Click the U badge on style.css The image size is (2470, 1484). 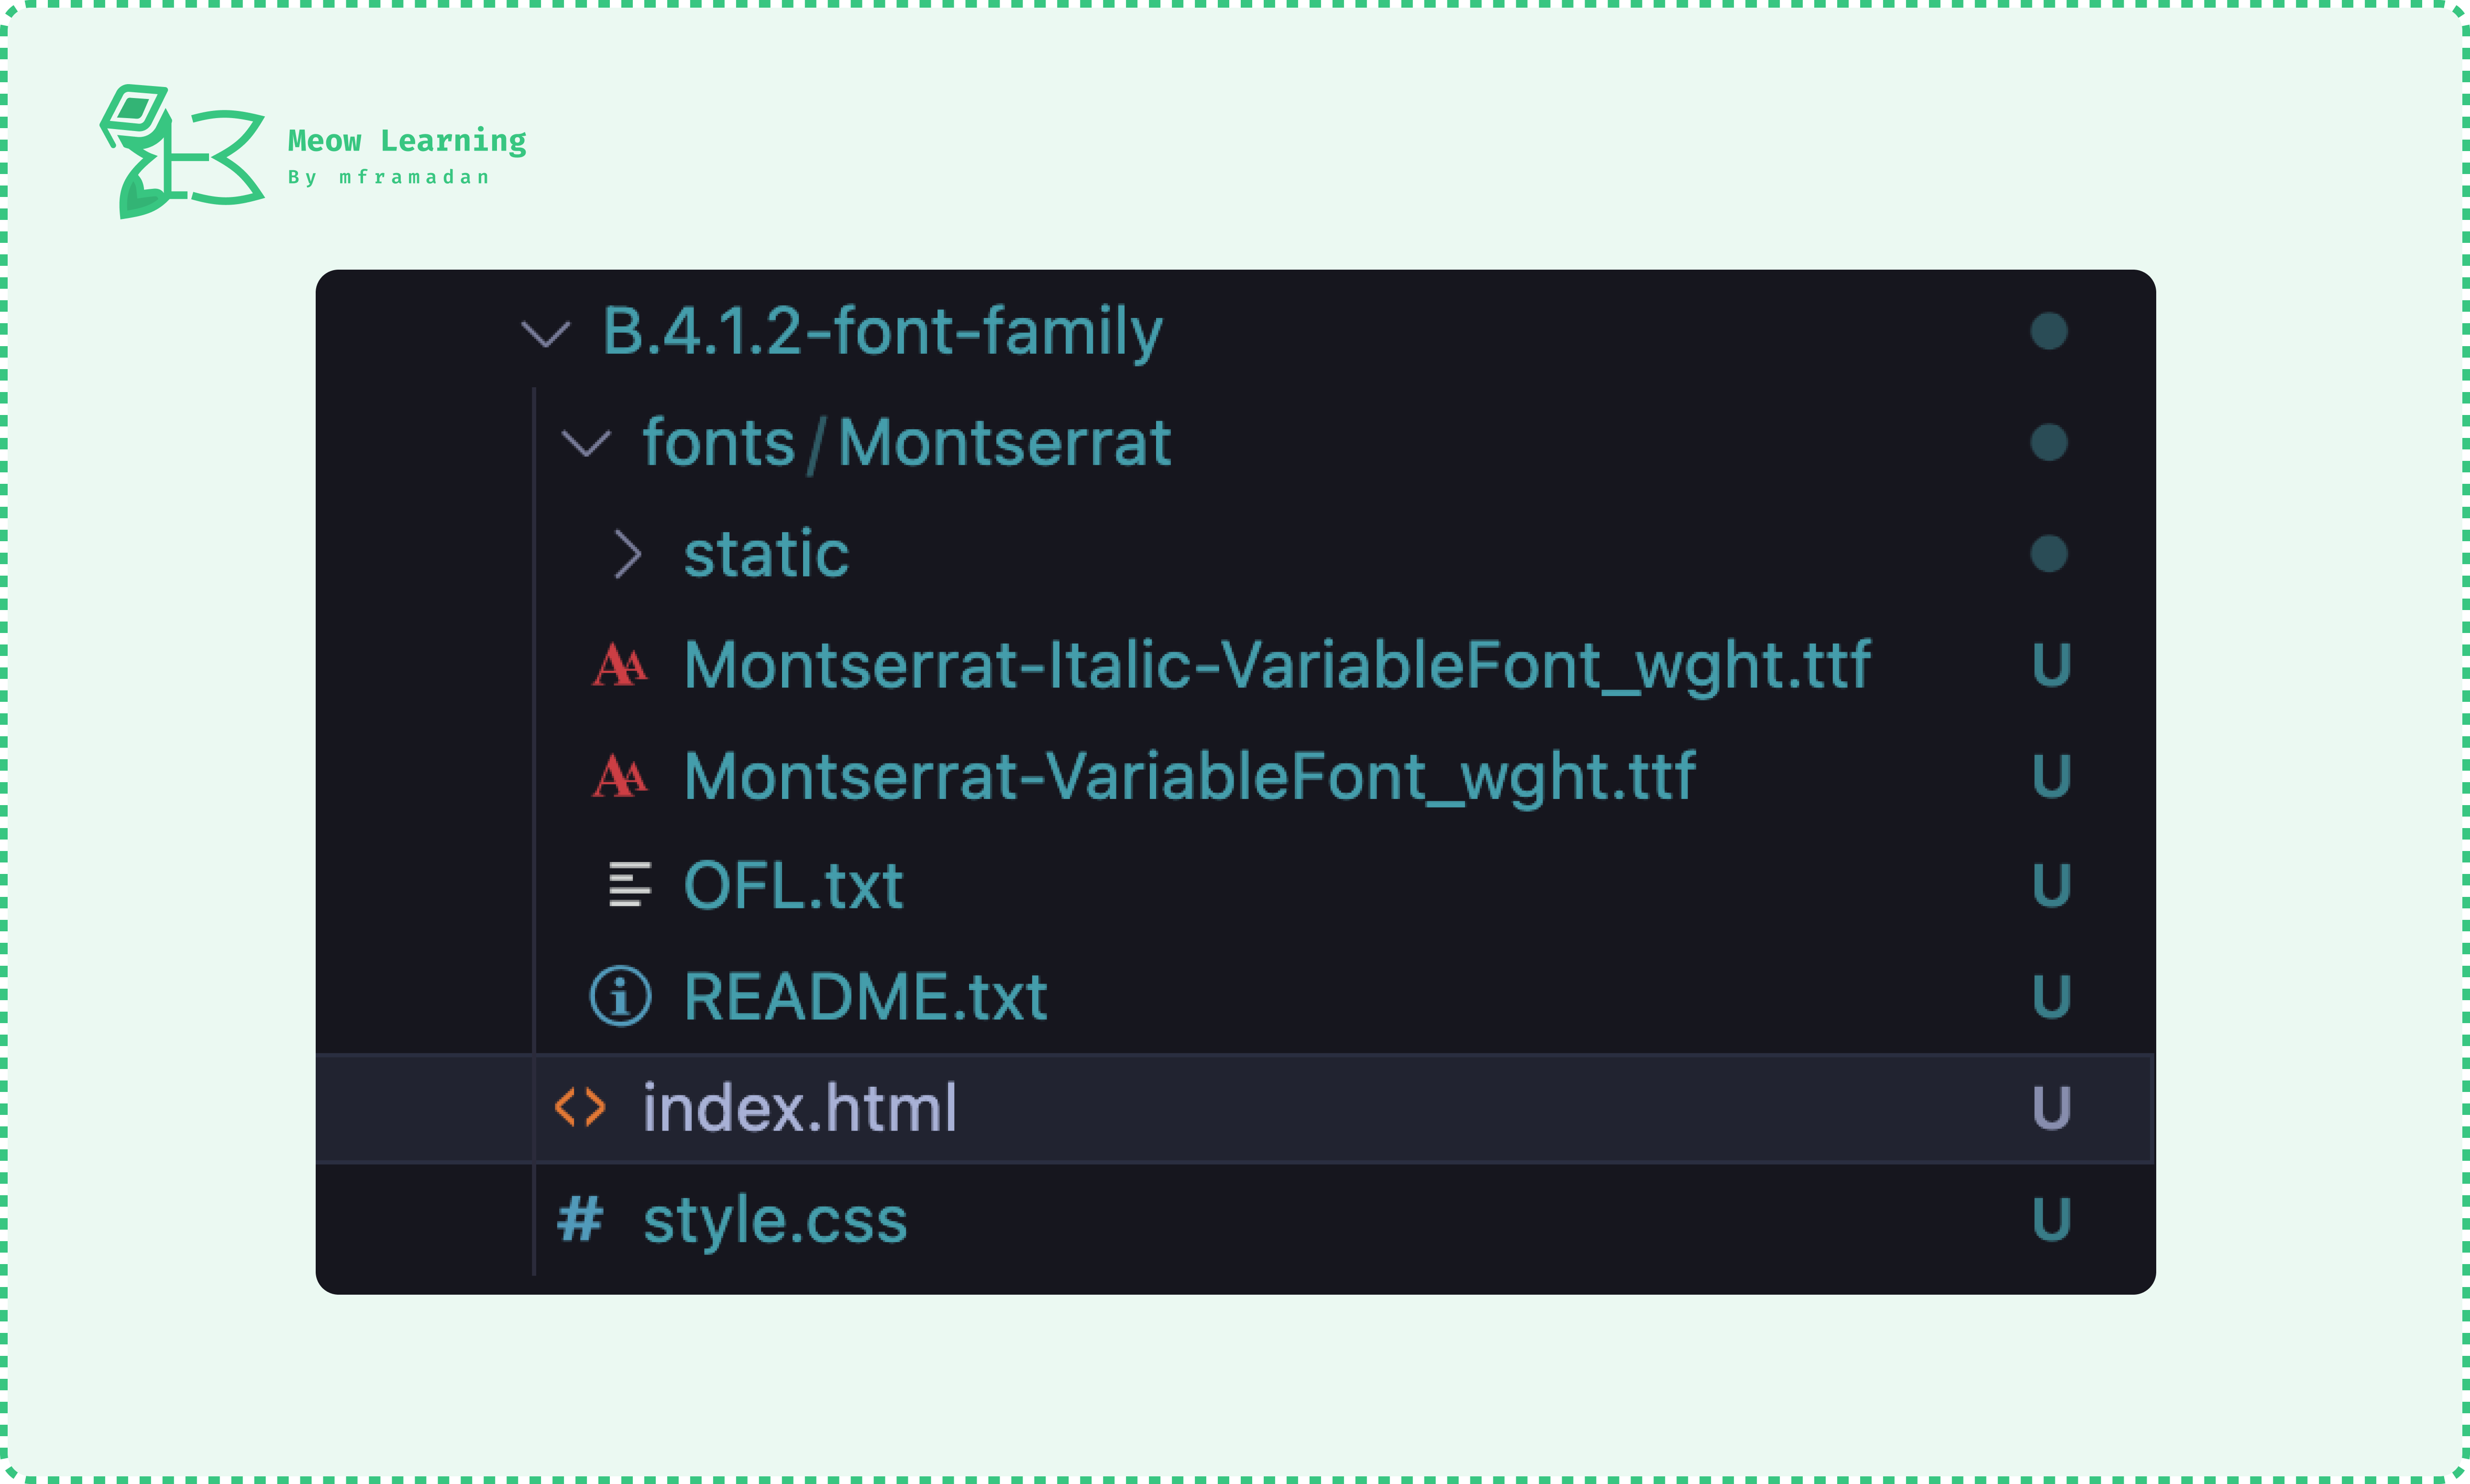pos(2051,1219)
